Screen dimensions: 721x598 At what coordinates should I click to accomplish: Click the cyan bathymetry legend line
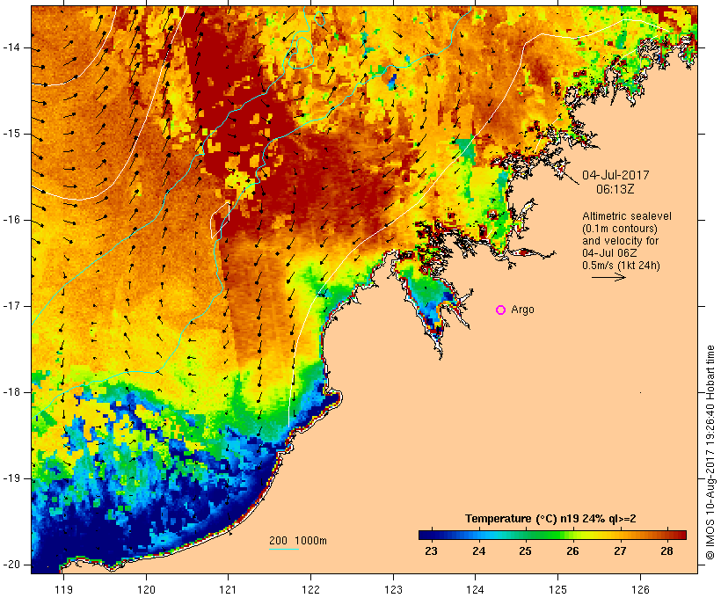pyautogui.click(x=284, y=549)
